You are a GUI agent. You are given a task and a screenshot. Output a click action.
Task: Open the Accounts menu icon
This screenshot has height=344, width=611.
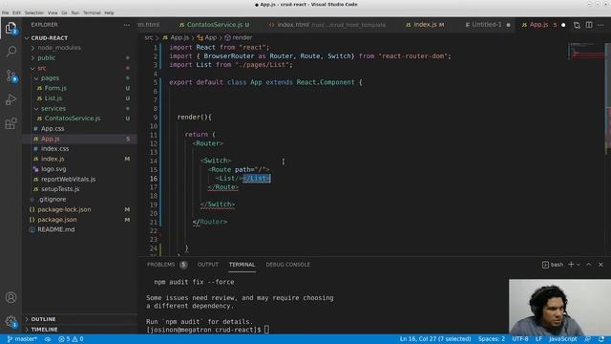pos(11,297)
